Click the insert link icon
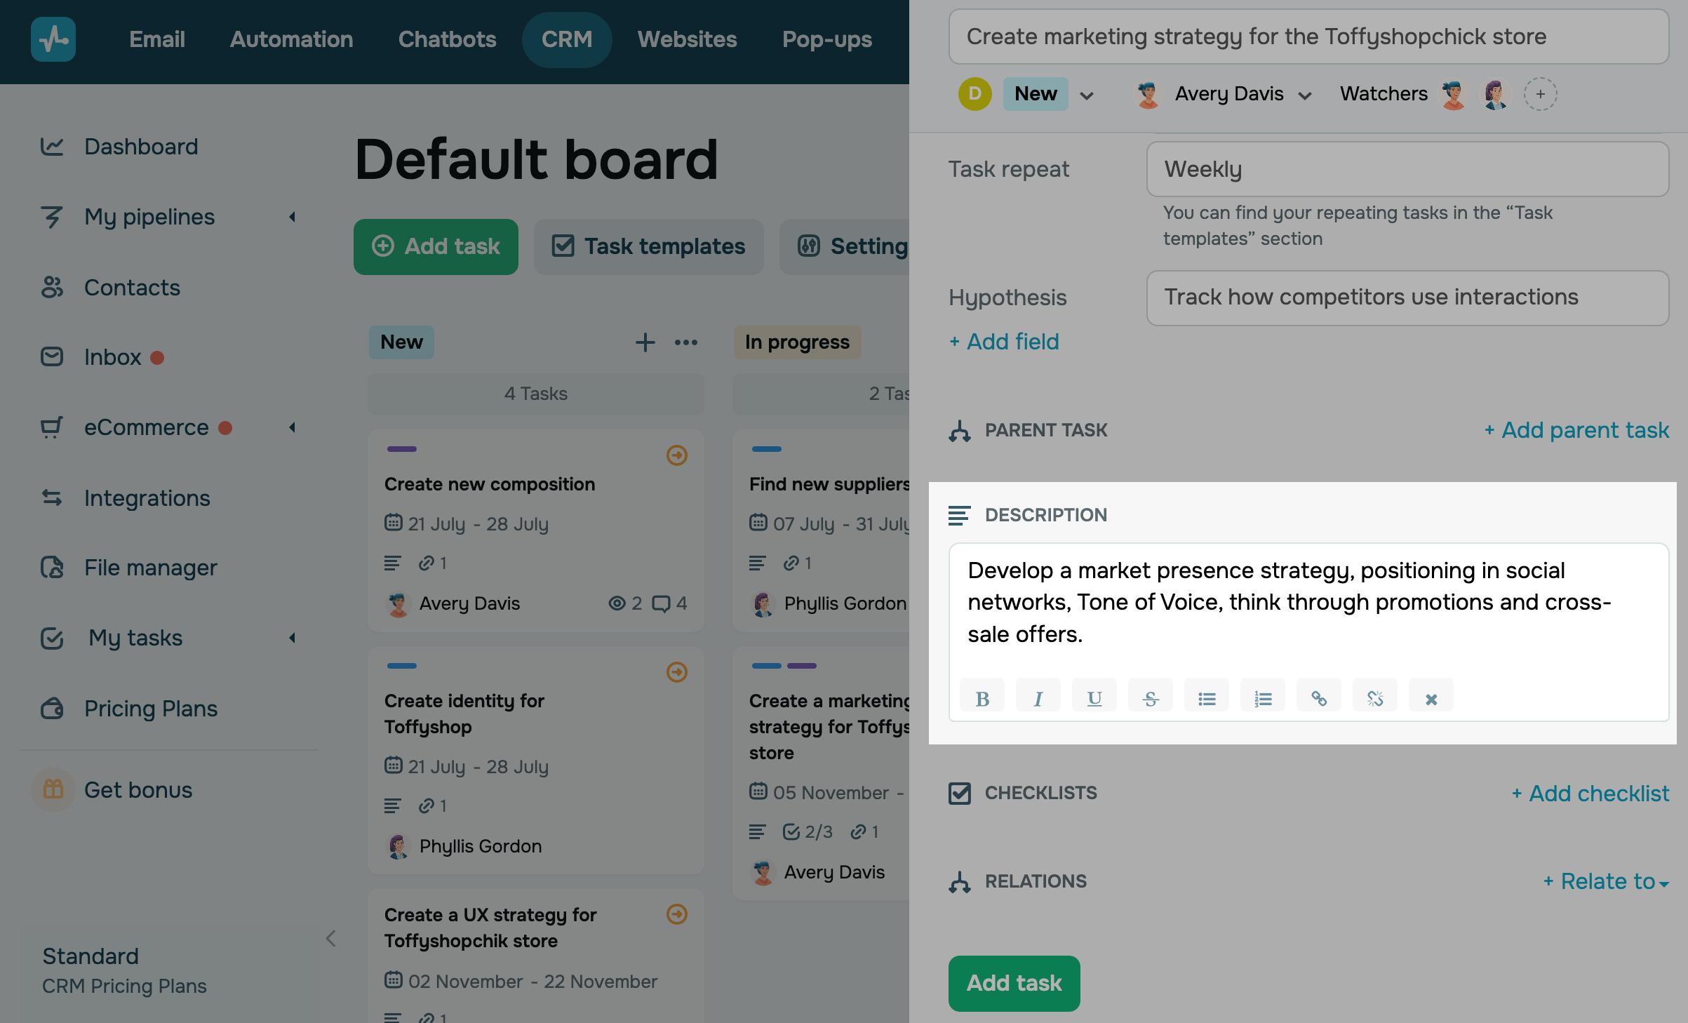 (1318, 698)
